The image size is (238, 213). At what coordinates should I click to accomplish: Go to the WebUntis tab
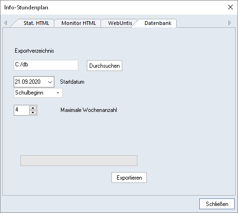point(120,23)
